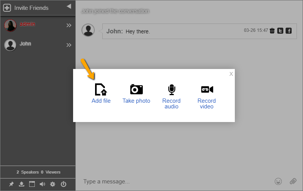Image resolution: width=303 pixels, height=191 pixels.
Task: Expand options arrow next to John
Action: tap(69, 45)
